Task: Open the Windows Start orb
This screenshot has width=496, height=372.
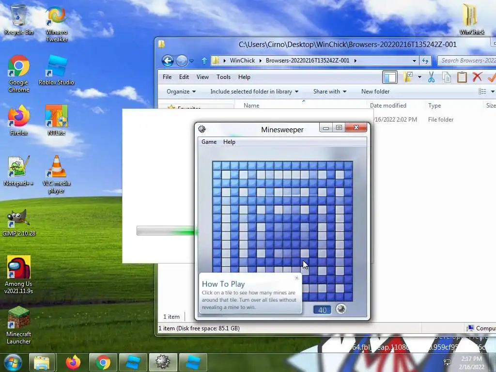Action: pyautogui.click(x=13, y=362)
